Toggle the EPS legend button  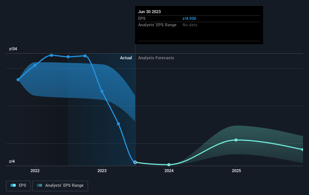(18, 186)
